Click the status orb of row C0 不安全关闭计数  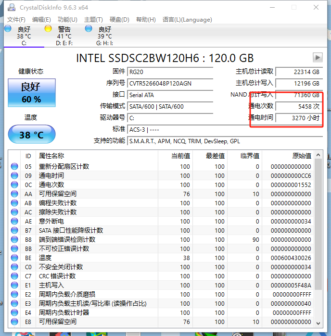(14, 267)
